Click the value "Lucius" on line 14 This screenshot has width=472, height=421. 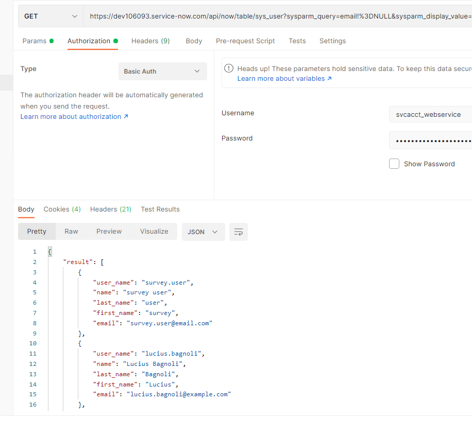pyautogui.click(x=160, y=384)
